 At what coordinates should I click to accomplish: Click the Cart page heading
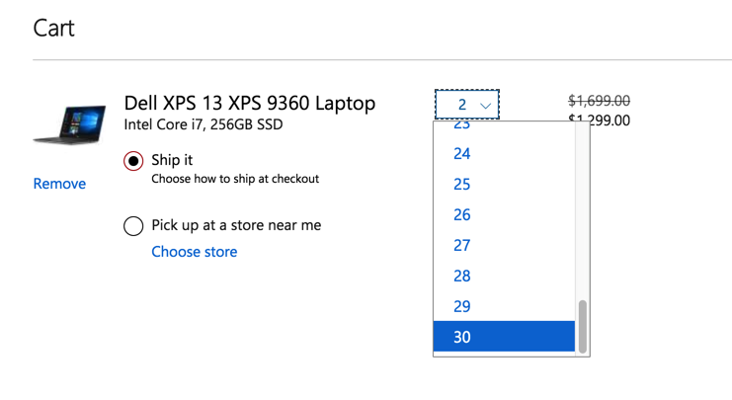53,28
